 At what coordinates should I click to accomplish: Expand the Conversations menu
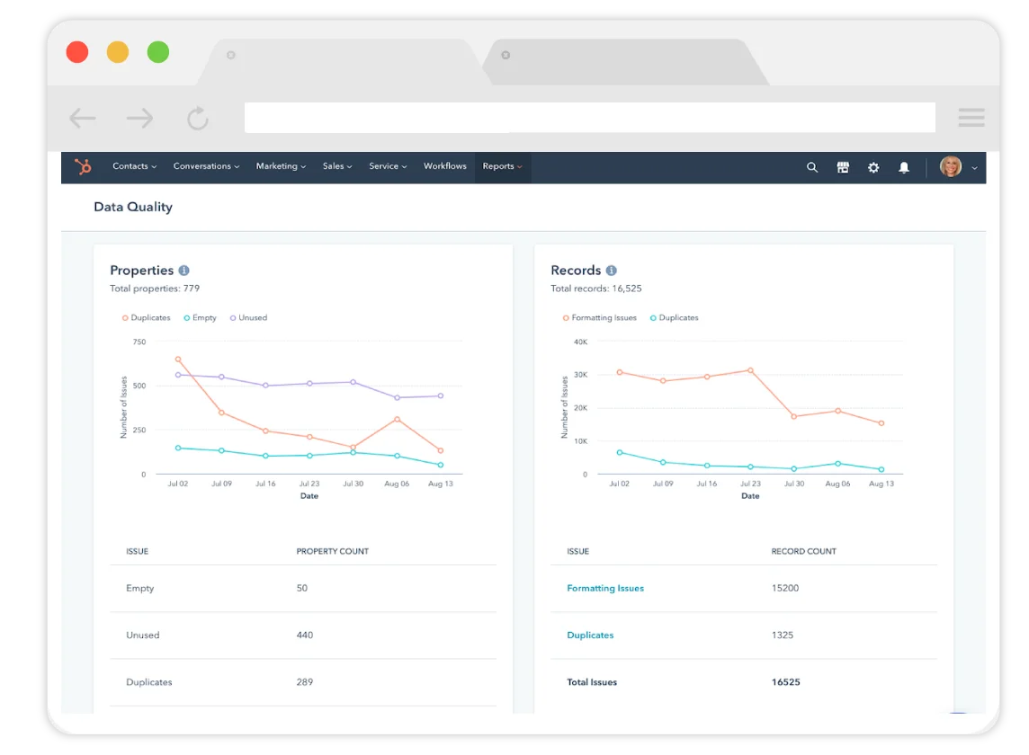tap(206, 166)
